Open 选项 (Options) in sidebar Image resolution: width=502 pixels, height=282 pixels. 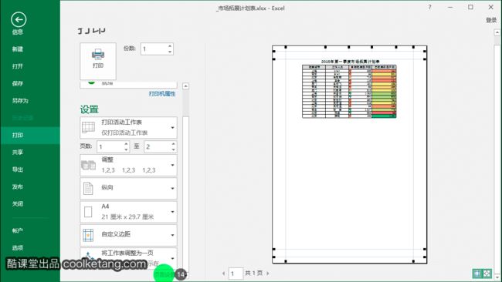click(17, 248)
